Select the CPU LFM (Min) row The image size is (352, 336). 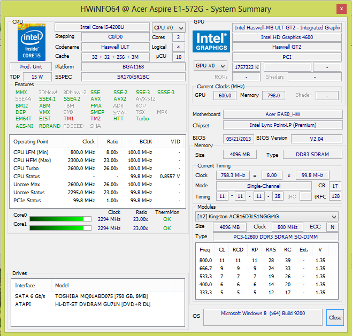point(97,152)
